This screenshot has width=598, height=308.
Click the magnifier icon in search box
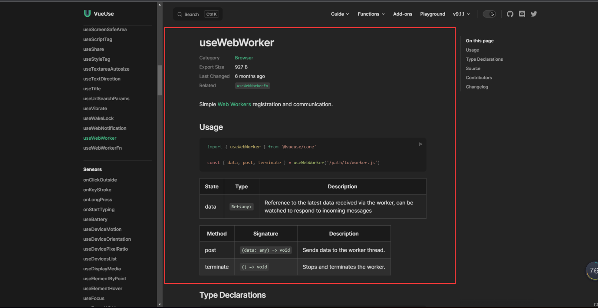pyautogui.click(x=180, y=14)
